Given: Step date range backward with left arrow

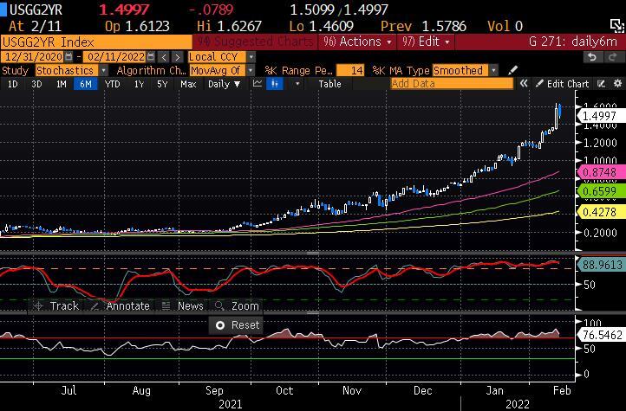Looking at the screenshot, I should click(x=163, y=57).
